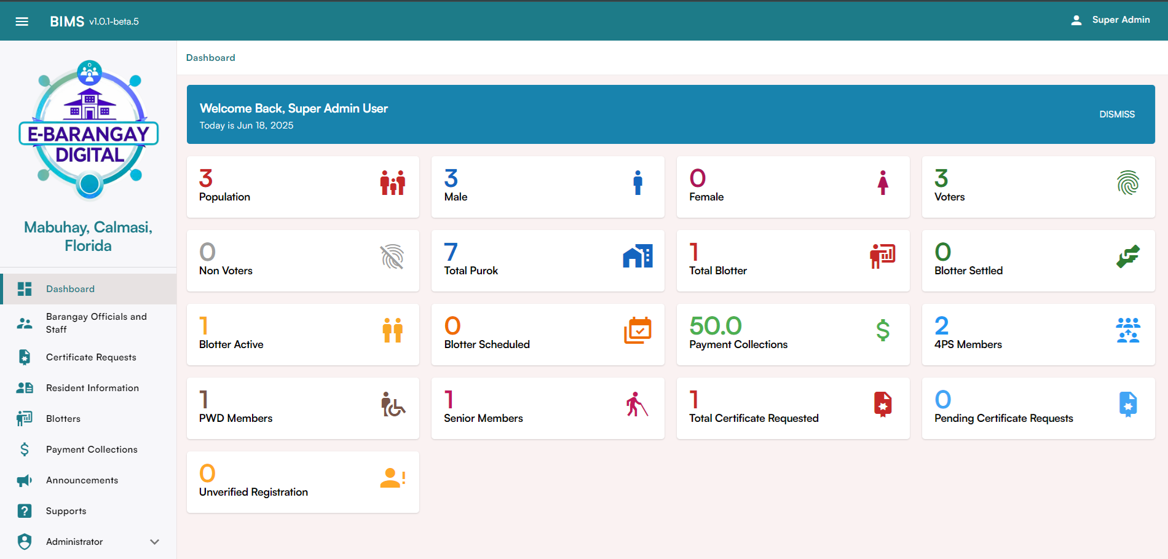Click the Super Admin account name
The width and height of the screenshot is (1168, 559).
pos(1121,20)
